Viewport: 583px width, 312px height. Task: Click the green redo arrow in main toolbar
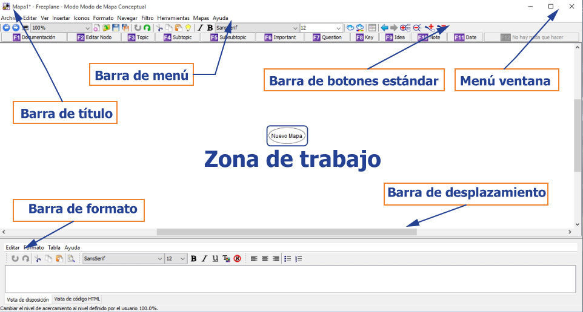147,28
